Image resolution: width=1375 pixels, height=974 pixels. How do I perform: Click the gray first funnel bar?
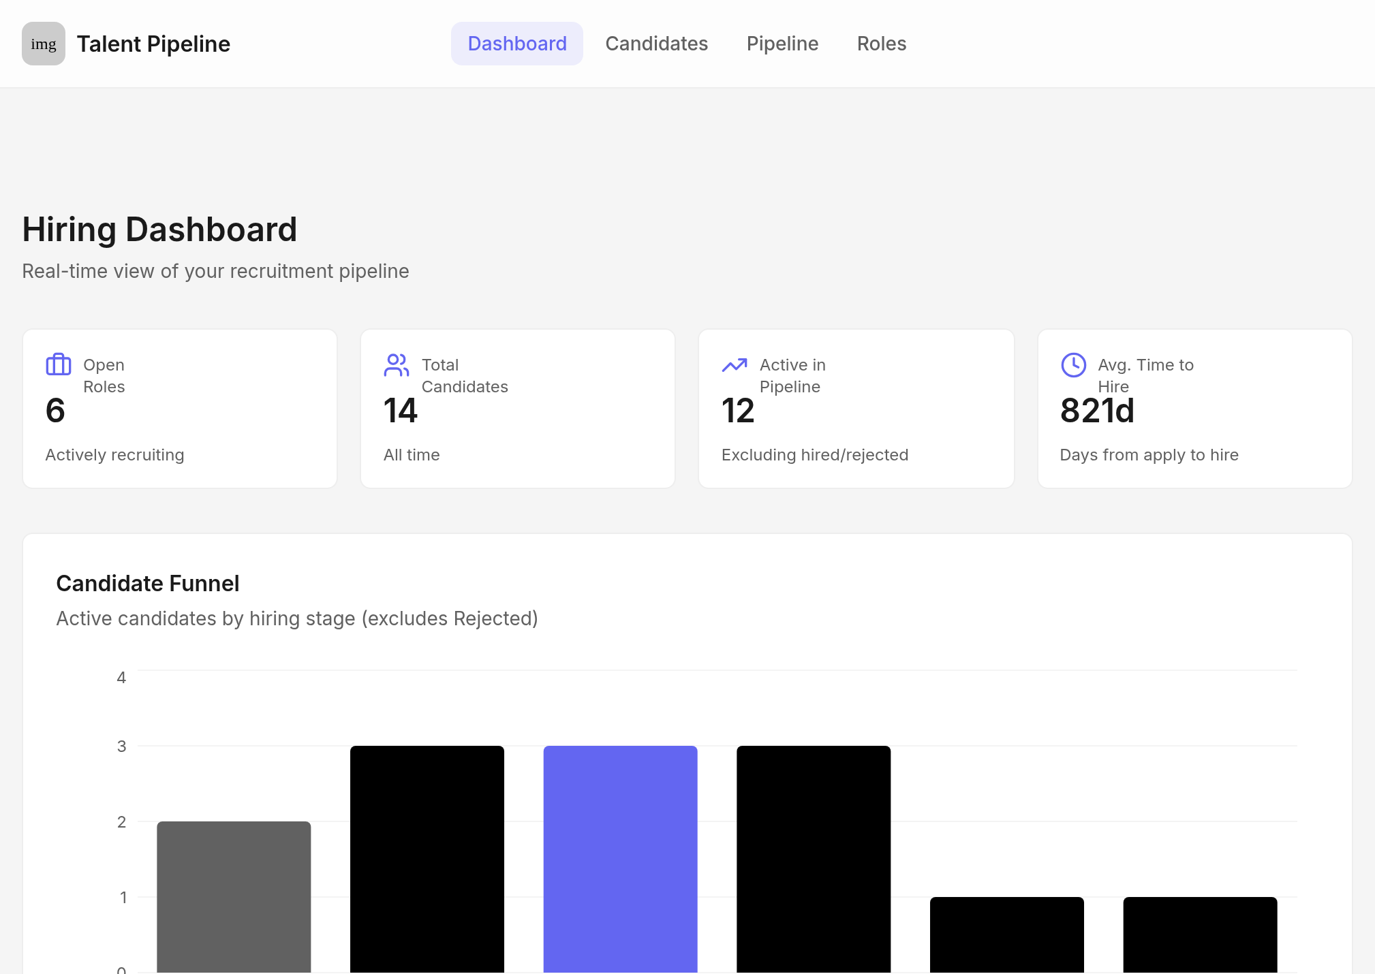[234, 896]
